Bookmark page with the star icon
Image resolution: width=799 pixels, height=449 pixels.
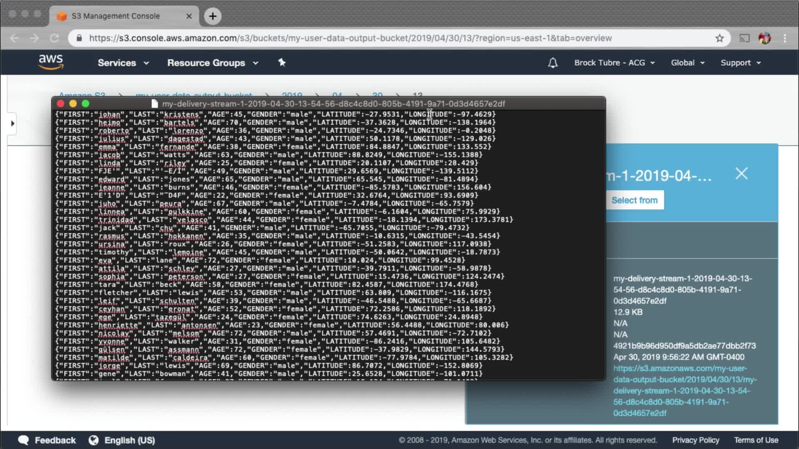point(720,38)
